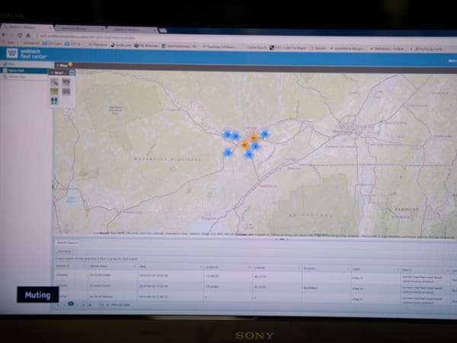
Task: Select the magnifier zoom tool in map toolbox
Action: click(x=56, y=82)
